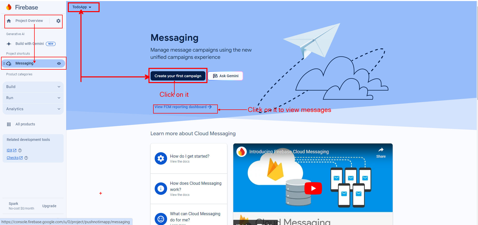Viewport: 478px width, 225px height.
Task: Open Project Overview home icon
Action: pos(9,21)
